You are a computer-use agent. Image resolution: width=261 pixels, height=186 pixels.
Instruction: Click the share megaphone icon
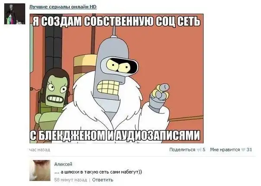coord(199,150)
